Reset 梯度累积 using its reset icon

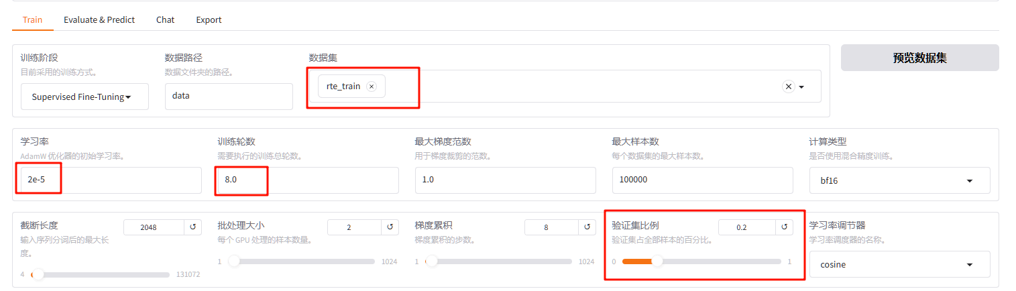587,227
